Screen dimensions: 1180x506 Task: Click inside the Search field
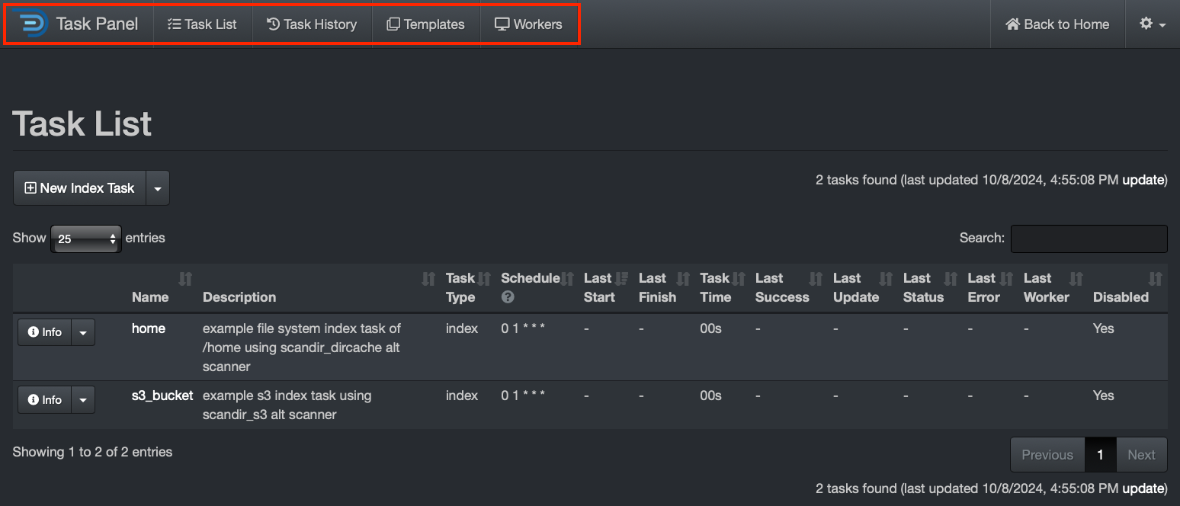(1089, 239)
